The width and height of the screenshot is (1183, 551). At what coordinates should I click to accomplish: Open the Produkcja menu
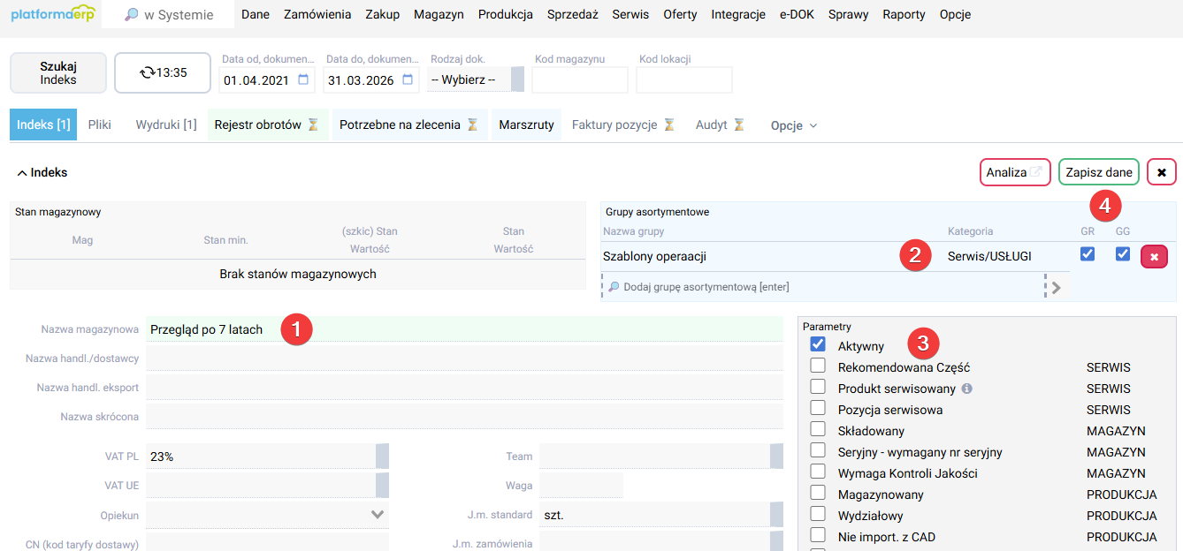point(504,14)
